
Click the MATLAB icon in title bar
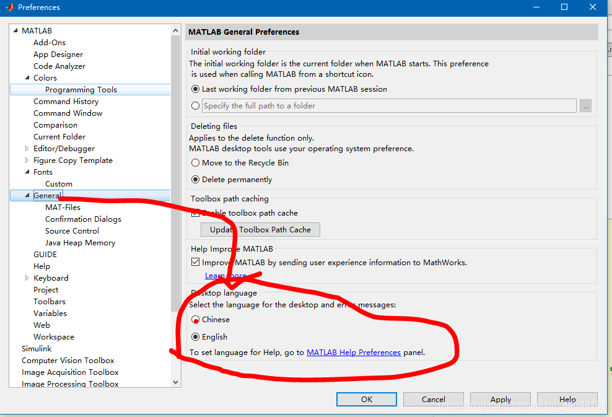pos(9,7)
